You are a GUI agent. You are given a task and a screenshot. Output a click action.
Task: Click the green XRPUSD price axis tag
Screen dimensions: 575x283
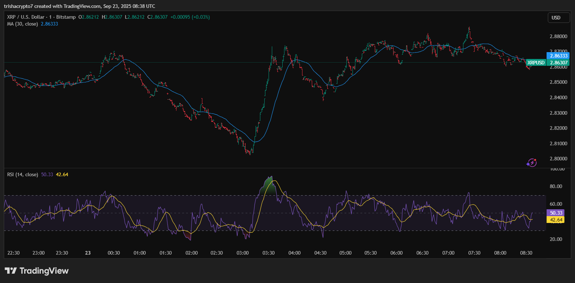point(536,63)
